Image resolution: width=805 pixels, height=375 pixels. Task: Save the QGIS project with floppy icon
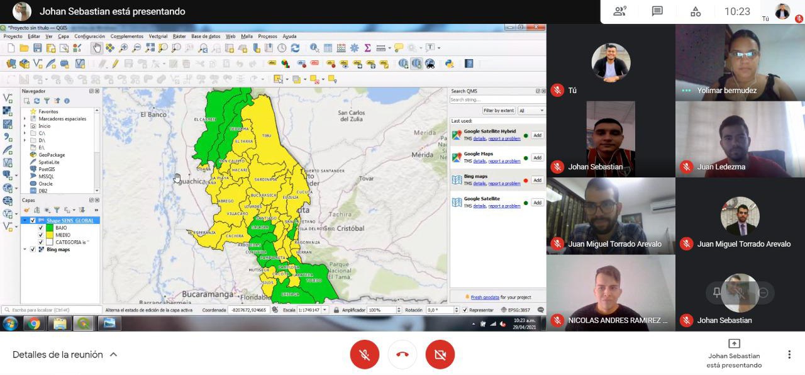38,48
